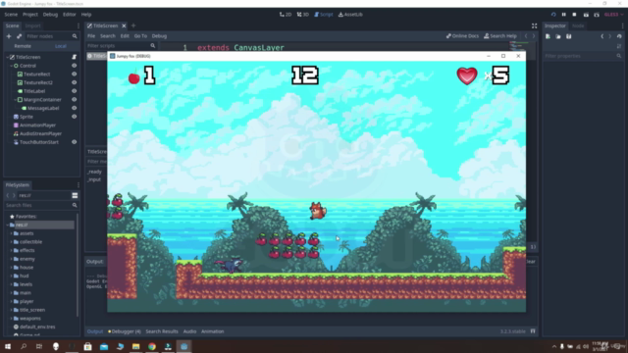Hide the TouchButtonStart node
The image size is (628, 353).
pos(75,142)
